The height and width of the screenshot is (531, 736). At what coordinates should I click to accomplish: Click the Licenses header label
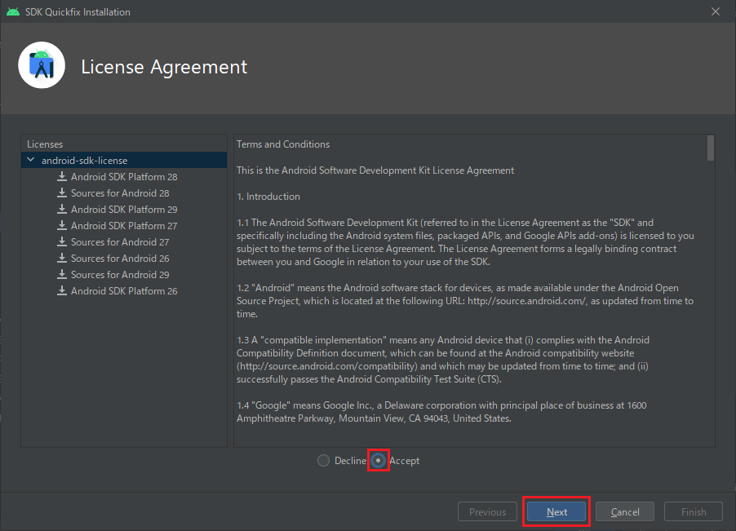point(45,144)
